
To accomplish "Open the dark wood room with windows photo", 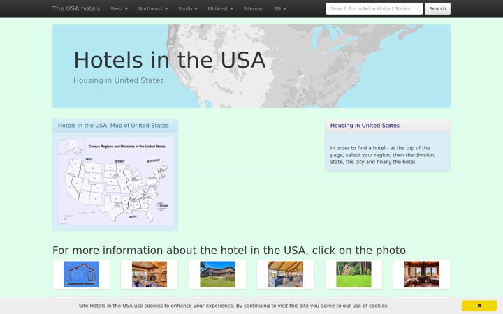I will tap(422, 274).
